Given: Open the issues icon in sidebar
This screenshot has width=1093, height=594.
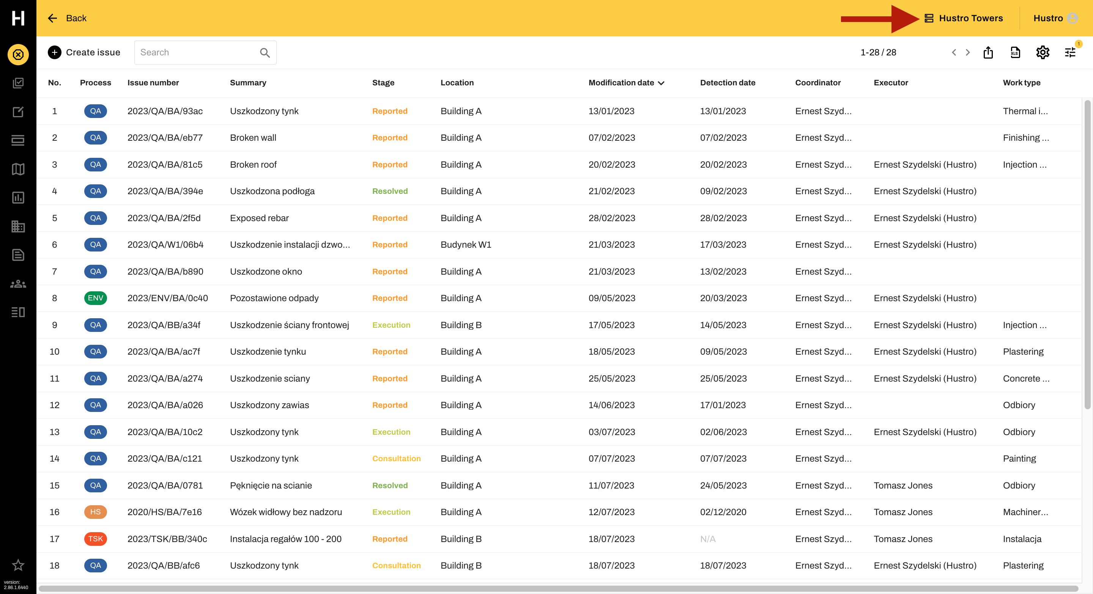Looking at the screenshot, I should click(18, 55).
